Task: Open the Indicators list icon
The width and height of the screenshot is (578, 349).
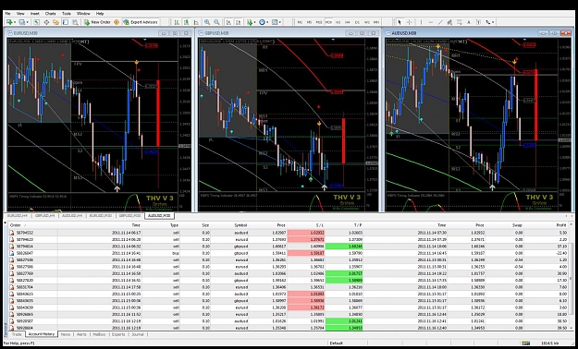Action: pyautogui.click(x=250, y=22)
